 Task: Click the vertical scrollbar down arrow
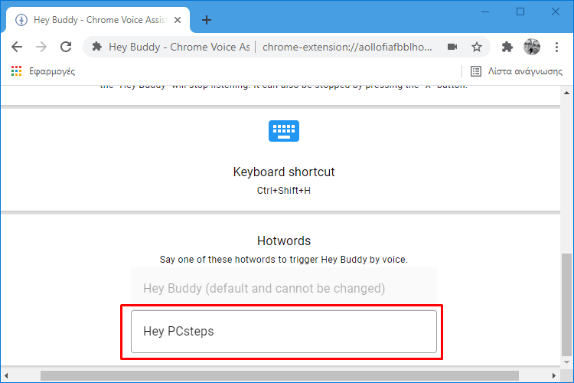(x=566, y=362)
